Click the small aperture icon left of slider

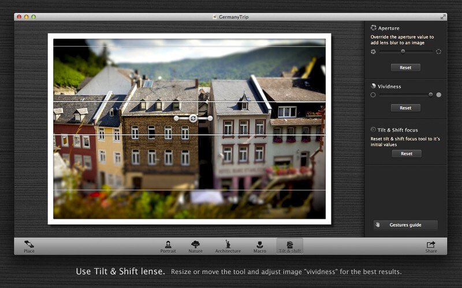click(x=373, y=52)
